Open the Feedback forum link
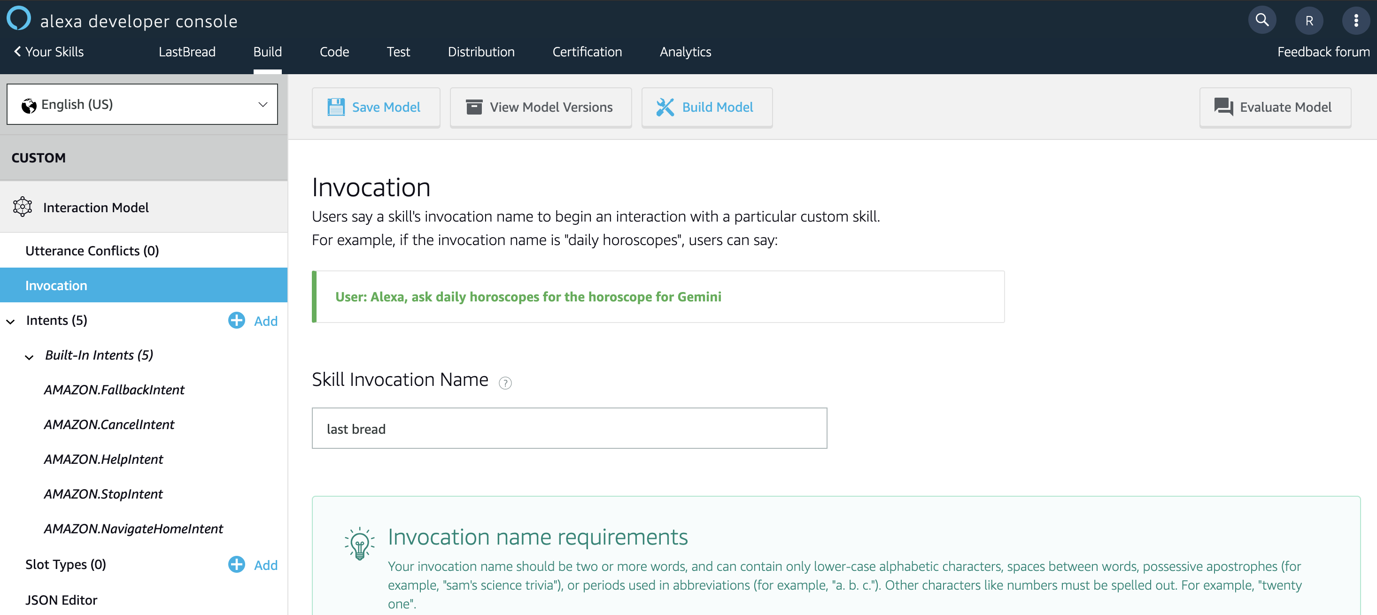1377x615 pixels. [1323, 52]
